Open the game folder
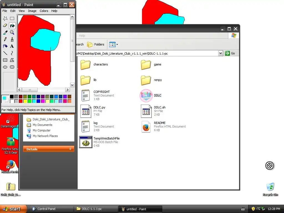 point(151,64)
